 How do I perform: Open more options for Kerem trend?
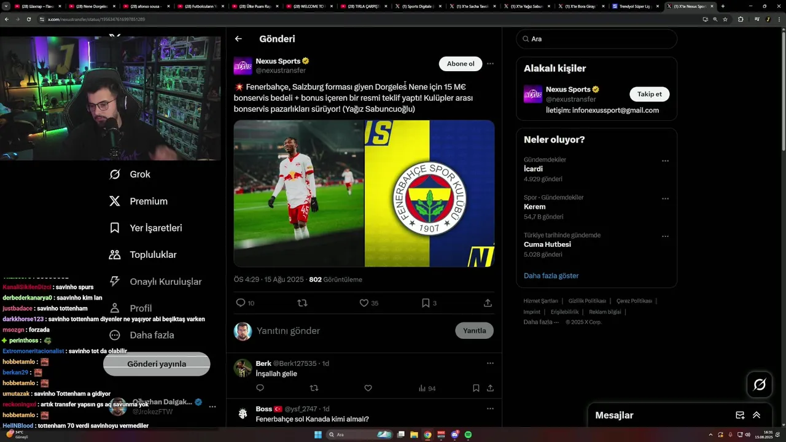click(x=665, y=198)
